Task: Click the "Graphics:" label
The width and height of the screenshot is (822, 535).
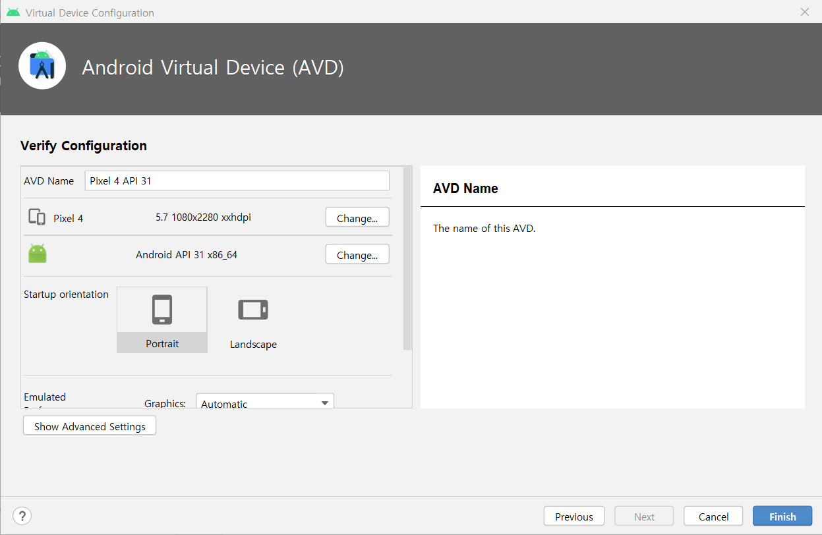Action: (x=165, y=403)
